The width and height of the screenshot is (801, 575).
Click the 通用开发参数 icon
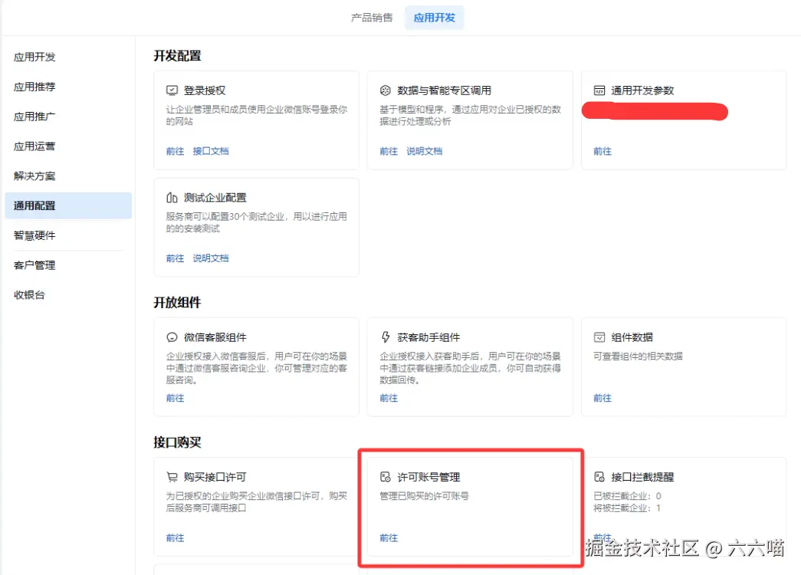point(599,90)
